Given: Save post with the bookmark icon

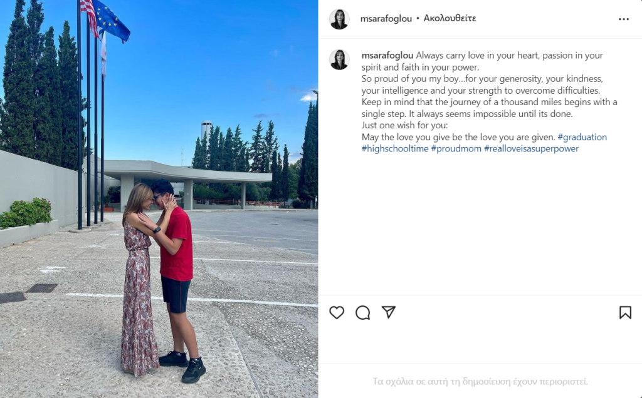Looking at the screenshot, I should (625, 313).
